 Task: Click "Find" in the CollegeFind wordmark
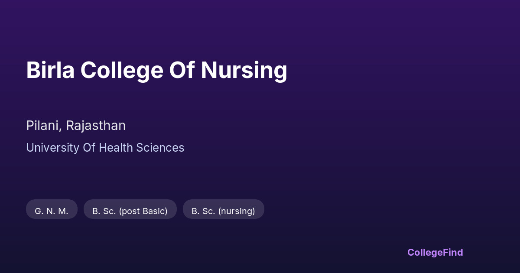pos(452,252)
